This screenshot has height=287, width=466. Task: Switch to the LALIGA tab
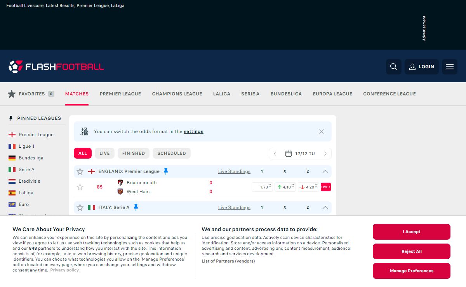point(222,94)
